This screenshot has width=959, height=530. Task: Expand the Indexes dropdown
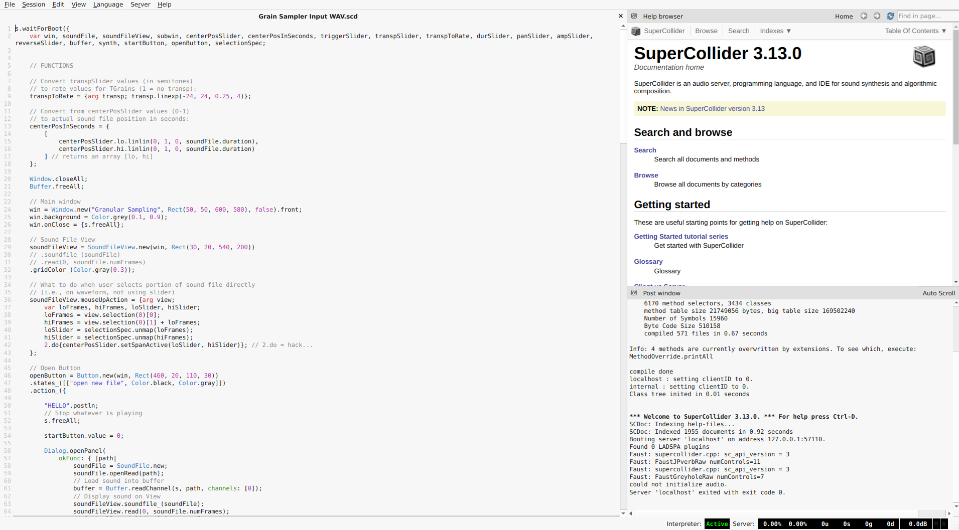pos(775,31)
